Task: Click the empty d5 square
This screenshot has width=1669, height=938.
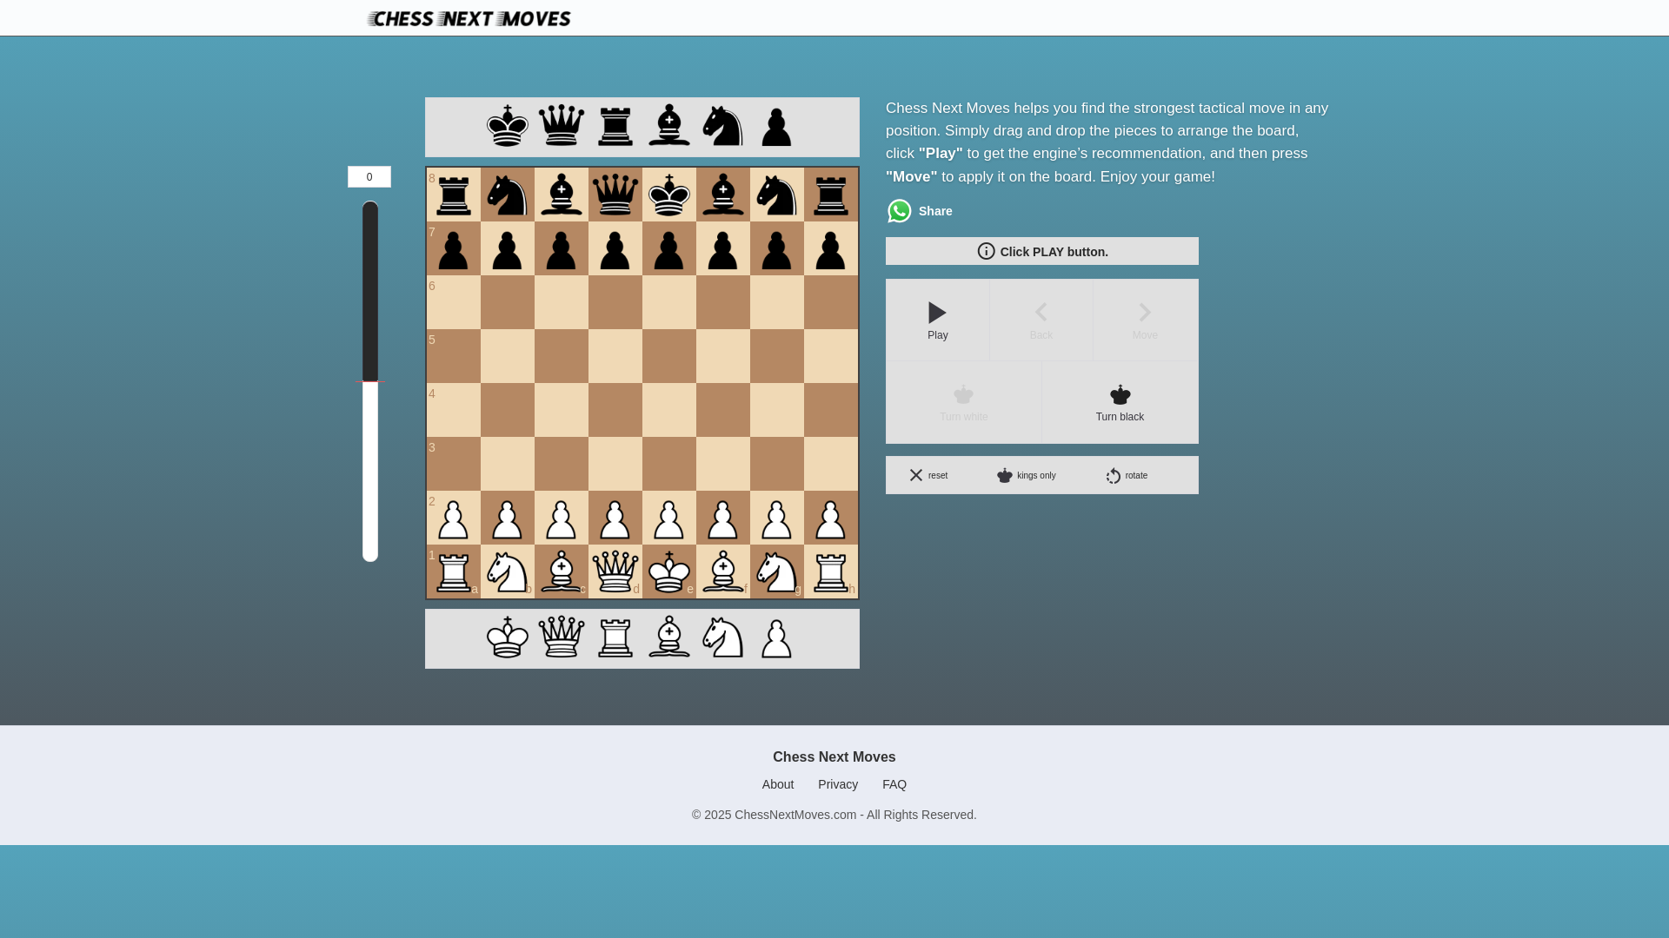Action: (615, 356)
